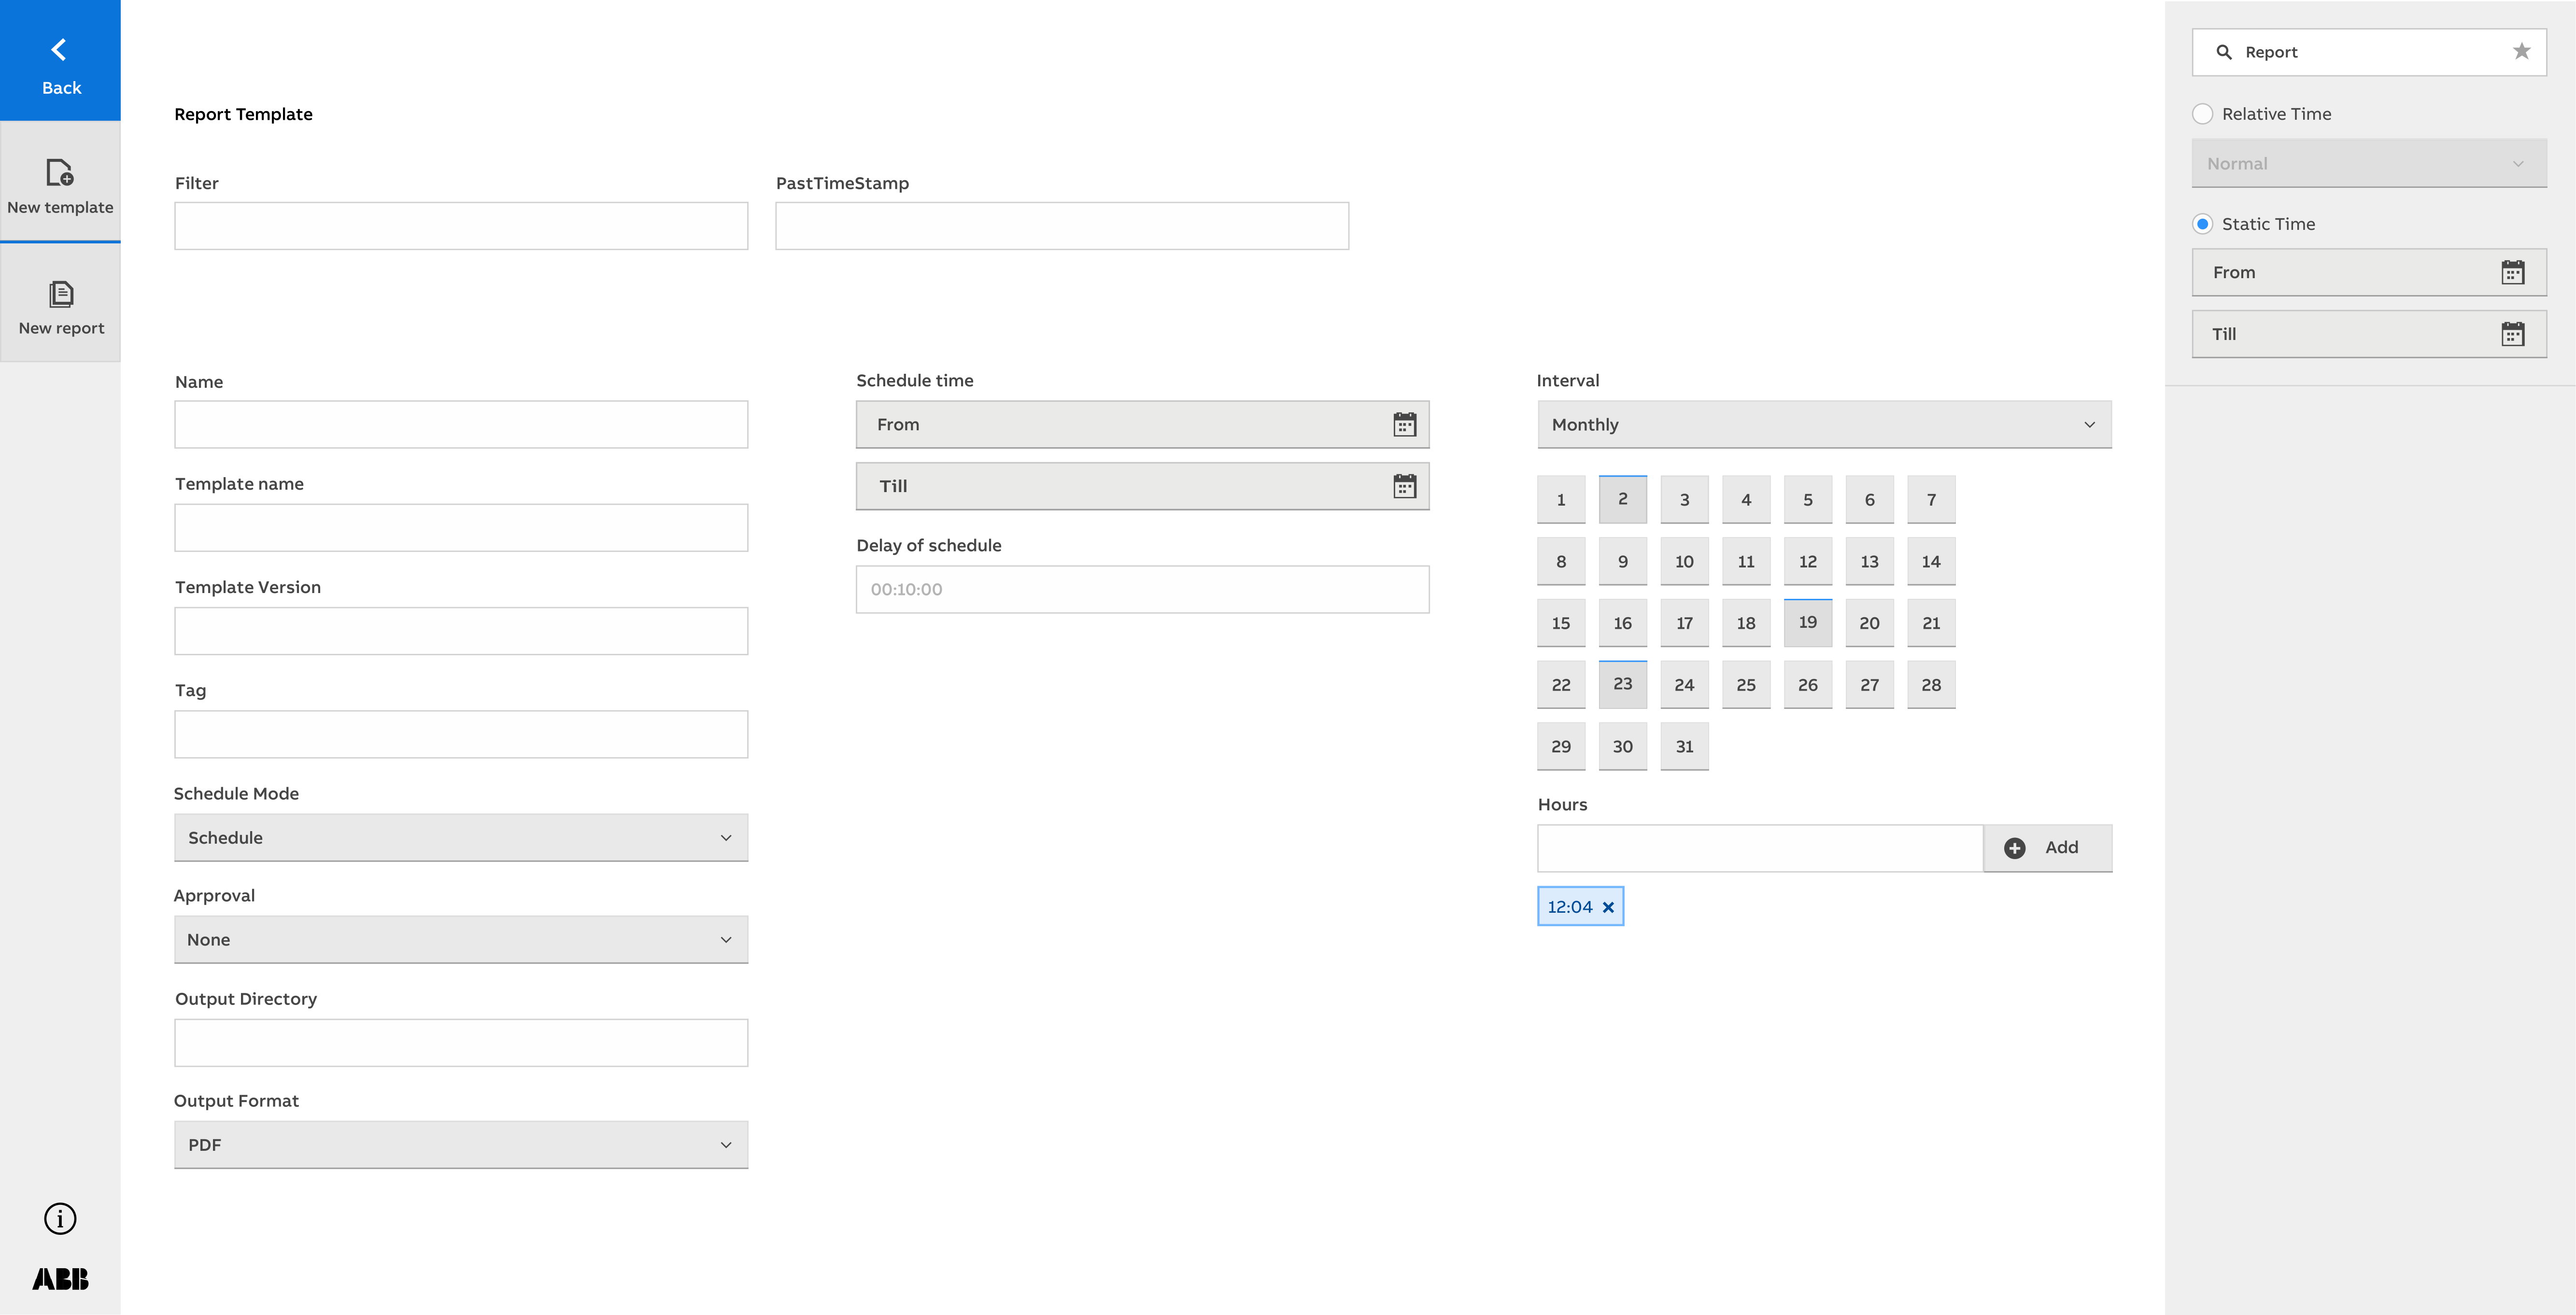Remove the 12:04 hour tag
This screenshot has width=2576, height=1315.
click(x=1608, y=907)
